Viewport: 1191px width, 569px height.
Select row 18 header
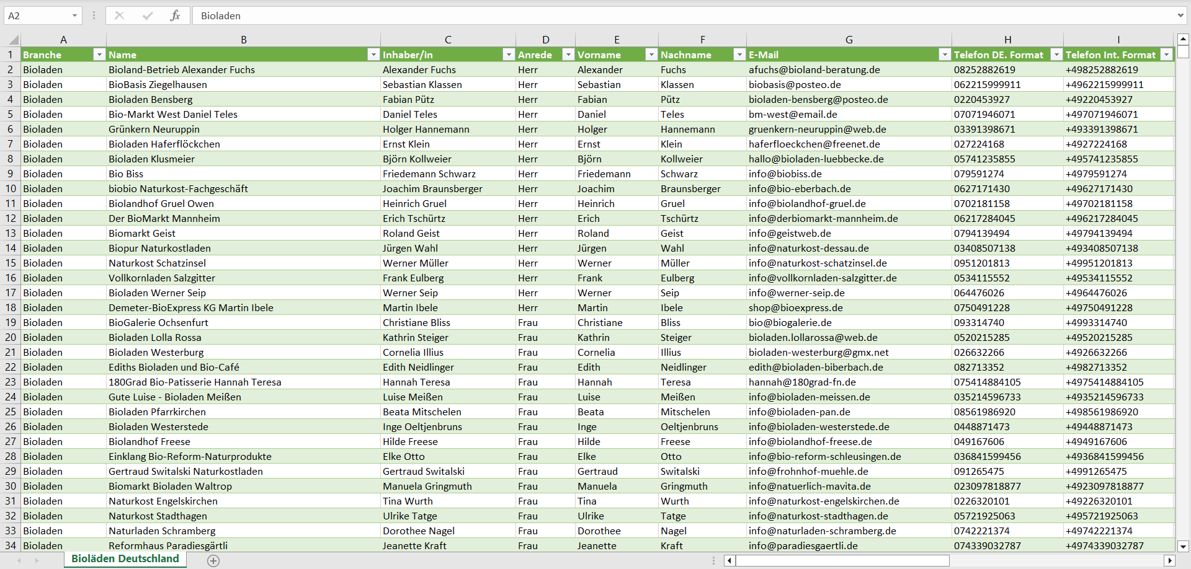(11, 307)
